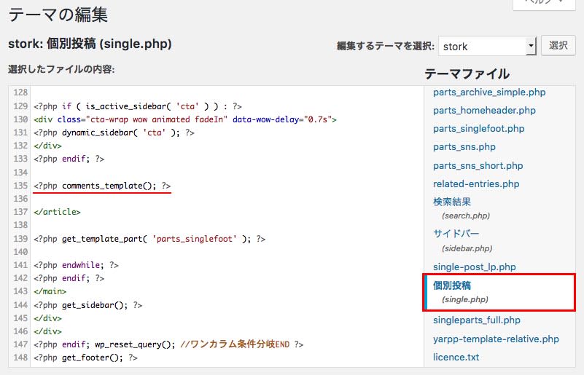
Task: Click the dynamic_sidebar 'cta' code line
Action: [114, 133]
